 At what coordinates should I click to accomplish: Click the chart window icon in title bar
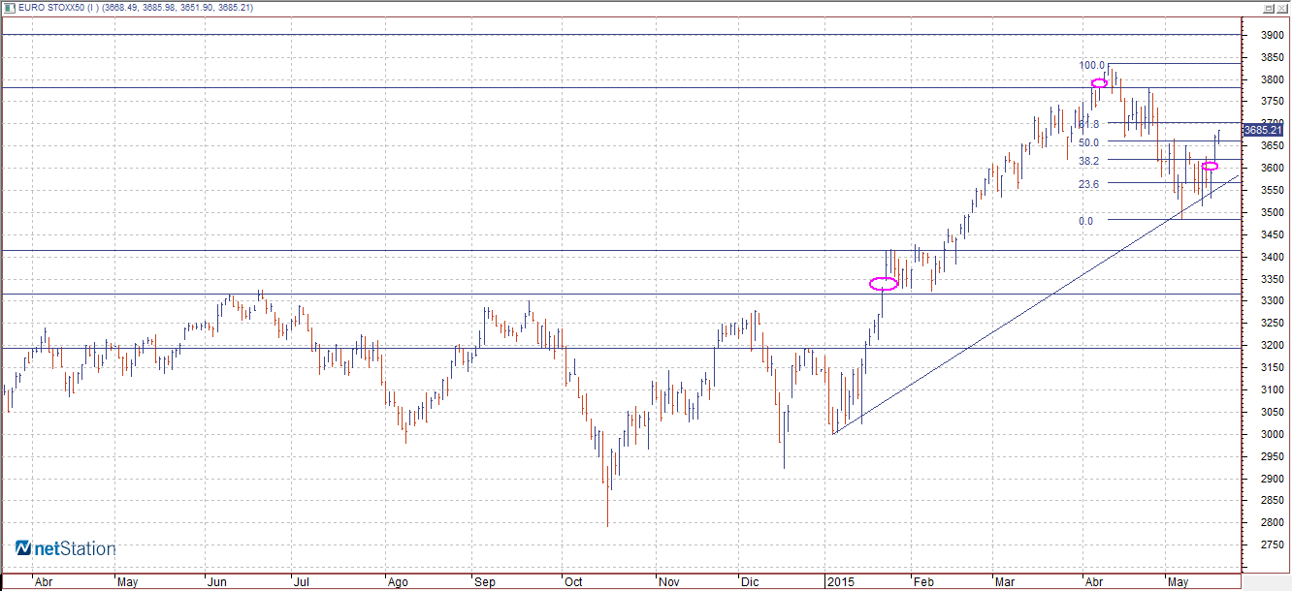coord(8,7)
